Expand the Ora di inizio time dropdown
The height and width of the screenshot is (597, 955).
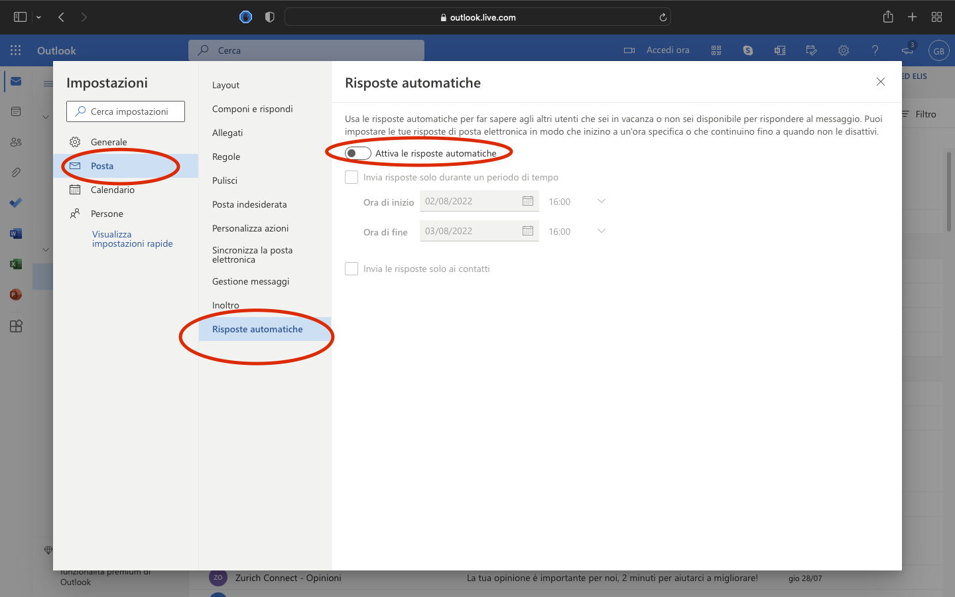(x=600, y=201)
